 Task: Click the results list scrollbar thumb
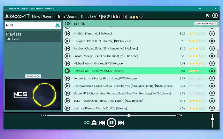click(218, 54)
